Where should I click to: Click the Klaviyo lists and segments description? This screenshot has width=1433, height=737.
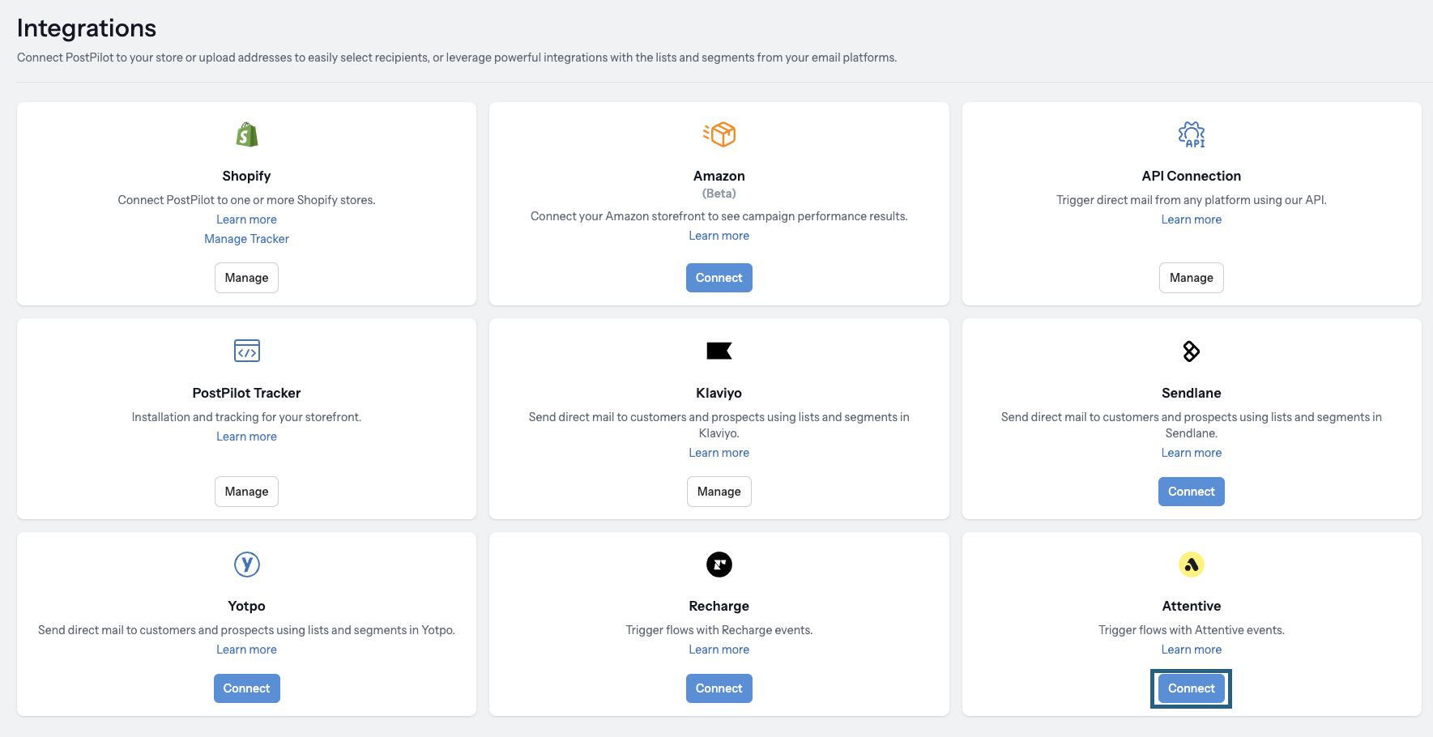pyautogui.click(x=719, y=425)
